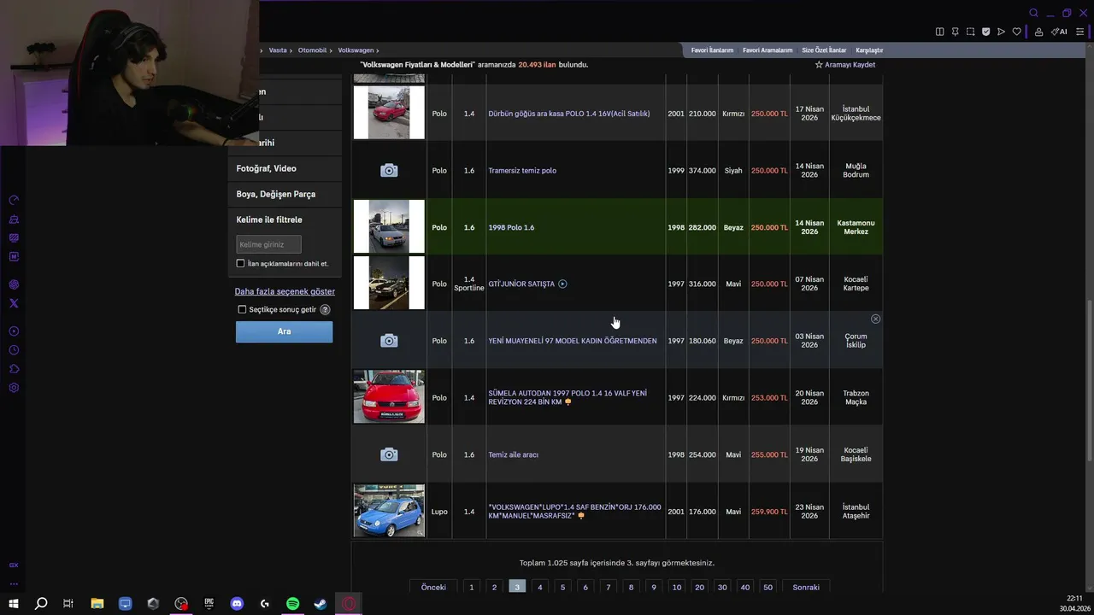Click the heart bookmark icon in toolbar

(x=1017, y=32)
